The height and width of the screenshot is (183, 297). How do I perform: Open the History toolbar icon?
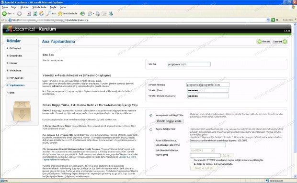tap(82, 13)
